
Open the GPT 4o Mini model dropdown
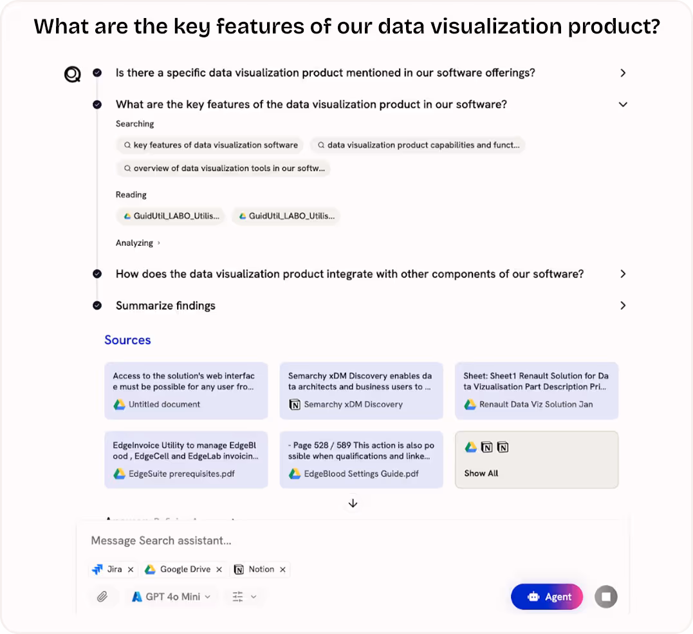point(171,597)
